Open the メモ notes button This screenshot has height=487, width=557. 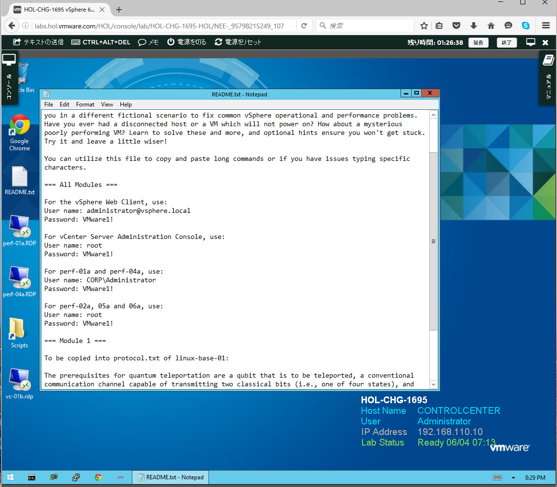[148, 42]
